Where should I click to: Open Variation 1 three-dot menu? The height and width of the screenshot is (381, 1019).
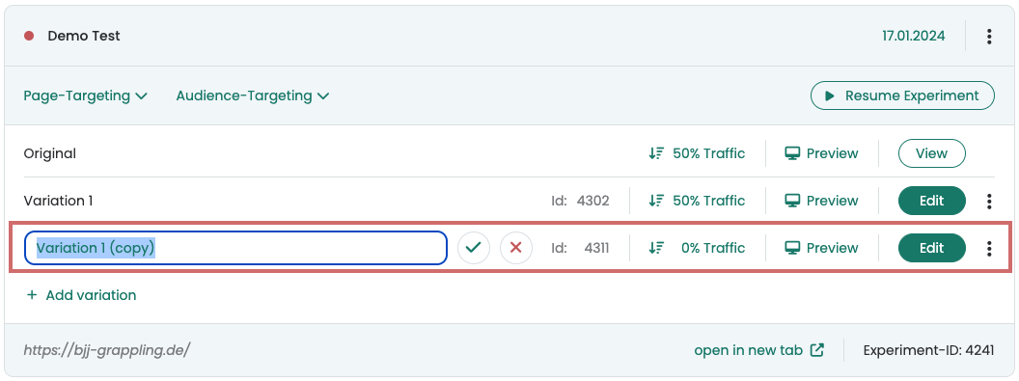point(989,202)
